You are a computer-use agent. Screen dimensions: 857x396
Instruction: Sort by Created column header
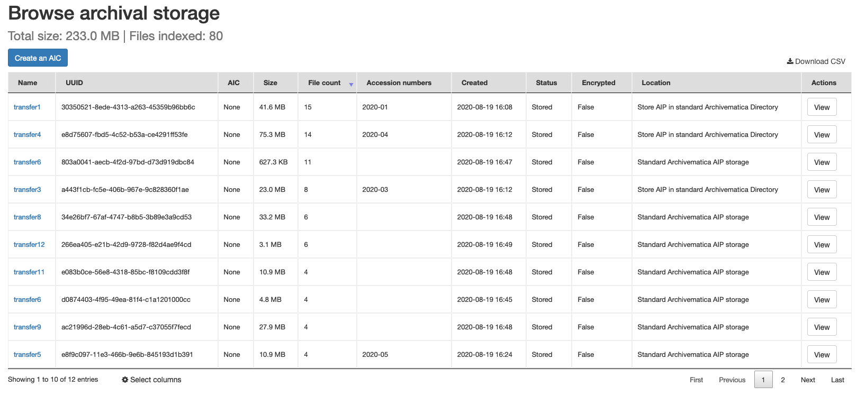[x=474, y=82]
